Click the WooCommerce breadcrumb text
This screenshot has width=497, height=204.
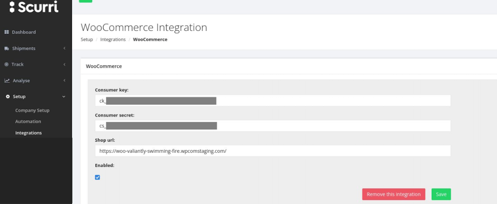(x=150, y=39)
